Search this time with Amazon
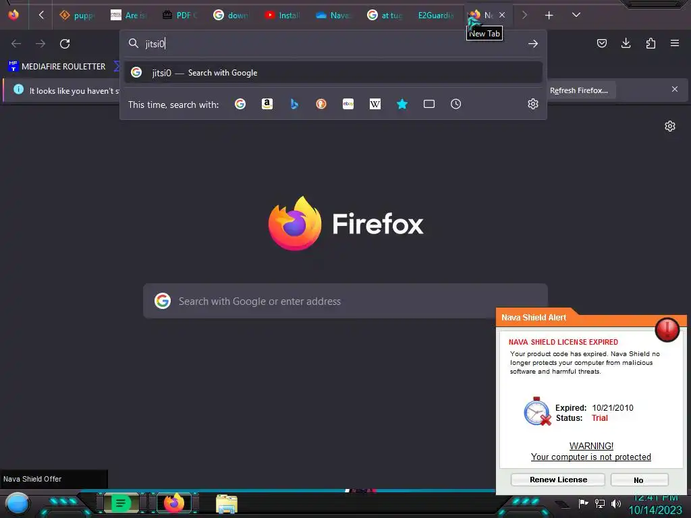 pos(267,104)
